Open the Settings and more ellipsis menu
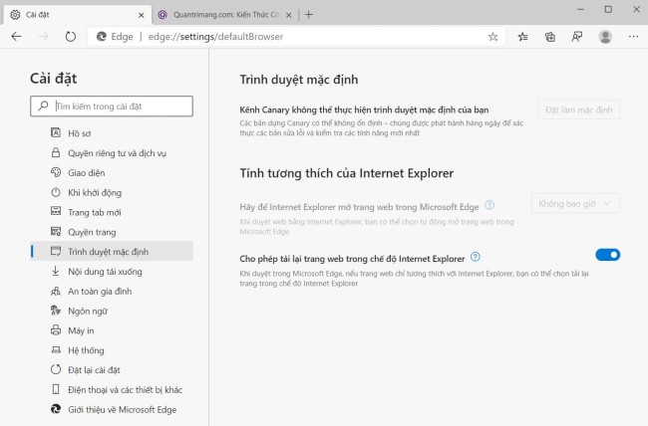This screenshot has width=648, height=426. tap(633, 37)
